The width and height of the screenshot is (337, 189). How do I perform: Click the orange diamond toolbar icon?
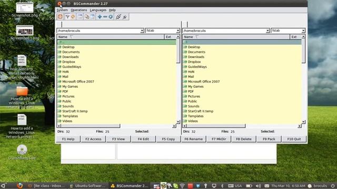[73, 17]
